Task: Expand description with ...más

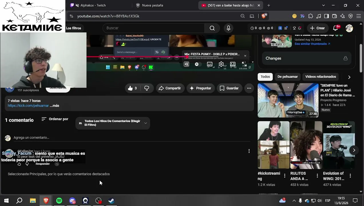Action: tap(54, 106)
